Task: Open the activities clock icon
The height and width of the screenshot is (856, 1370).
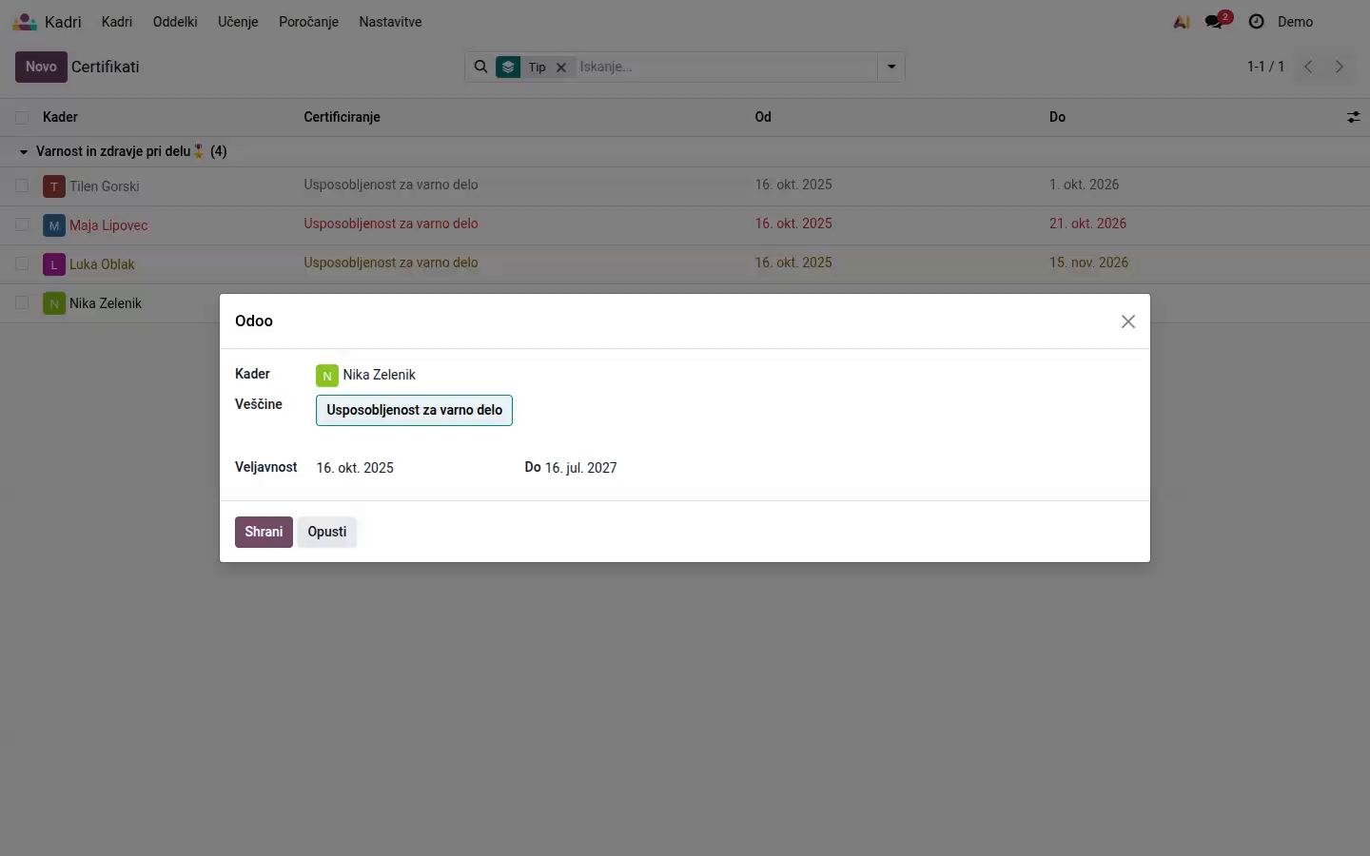Action: pos(1257,21)
